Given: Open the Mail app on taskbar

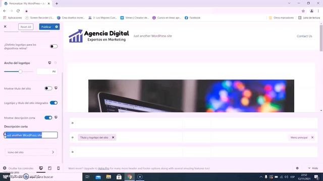Looking at the screenshot, I should (x=98, y=176).
